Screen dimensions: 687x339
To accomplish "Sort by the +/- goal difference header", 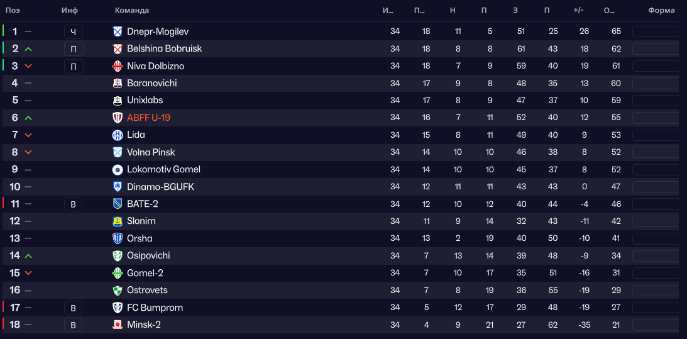I will [579, 10].
